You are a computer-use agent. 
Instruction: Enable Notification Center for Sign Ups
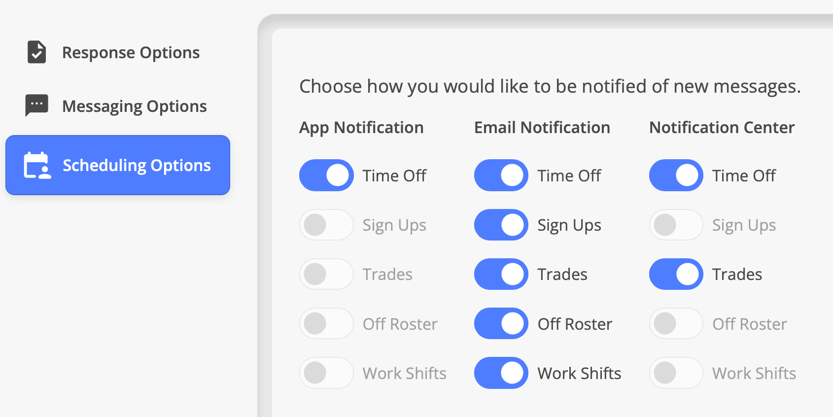click(x=676, y=225)
